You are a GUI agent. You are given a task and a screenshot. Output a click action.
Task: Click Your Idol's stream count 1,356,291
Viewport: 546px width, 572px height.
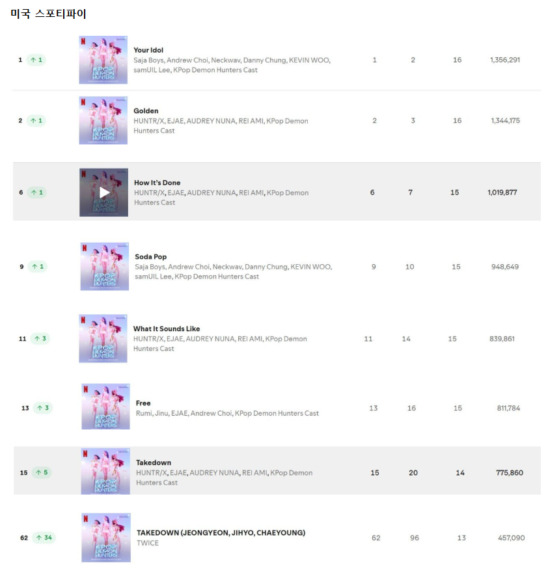(x=505, y=60)
